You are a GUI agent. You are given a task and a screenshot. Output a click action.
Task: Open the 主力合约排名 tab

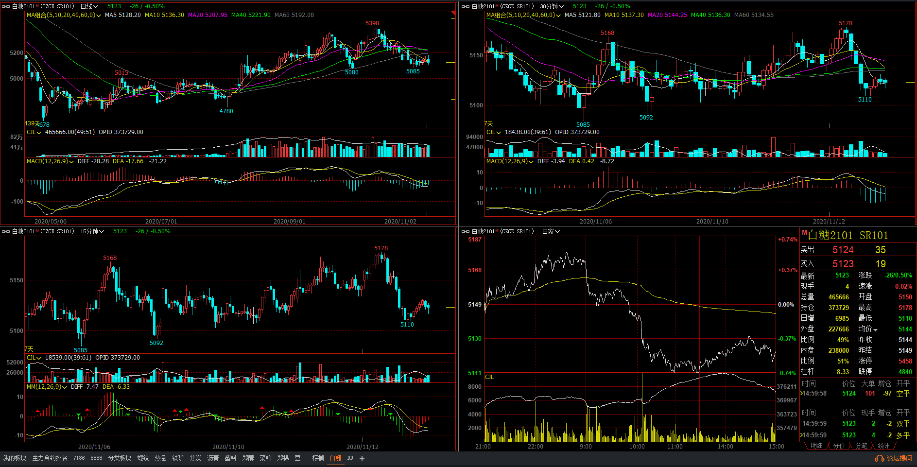point(50,458)
